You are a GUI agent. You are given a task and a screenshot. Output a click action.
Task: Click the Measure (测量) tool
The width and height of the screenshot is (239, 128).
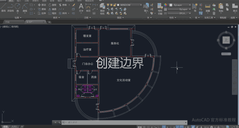(208, 8)
